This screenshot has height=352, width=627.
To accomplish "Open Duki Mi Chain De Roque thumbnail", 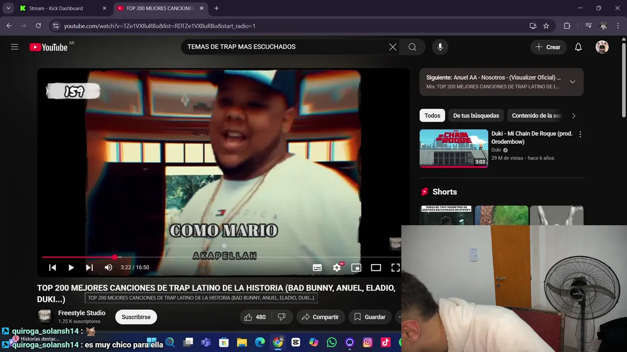I will (x=454, y=149).
